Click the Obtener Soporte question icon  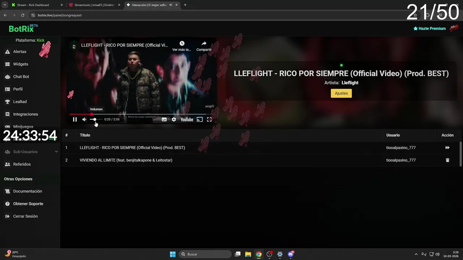pos(7,204)
